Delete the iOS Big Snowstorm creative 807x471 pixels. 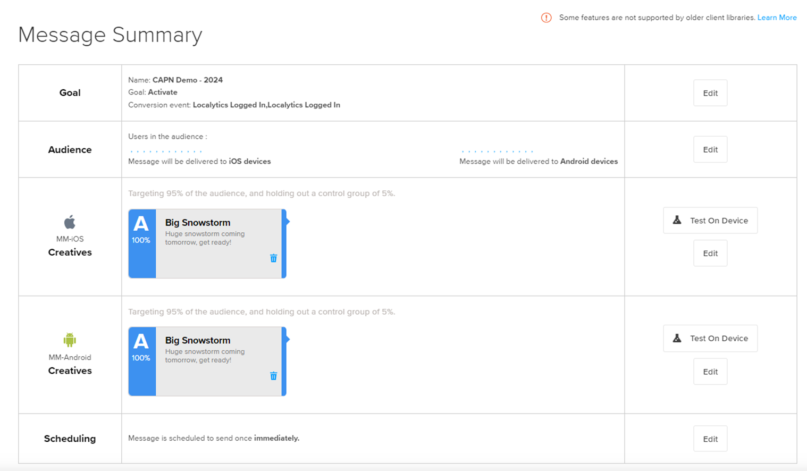click(x=273, y=258)
